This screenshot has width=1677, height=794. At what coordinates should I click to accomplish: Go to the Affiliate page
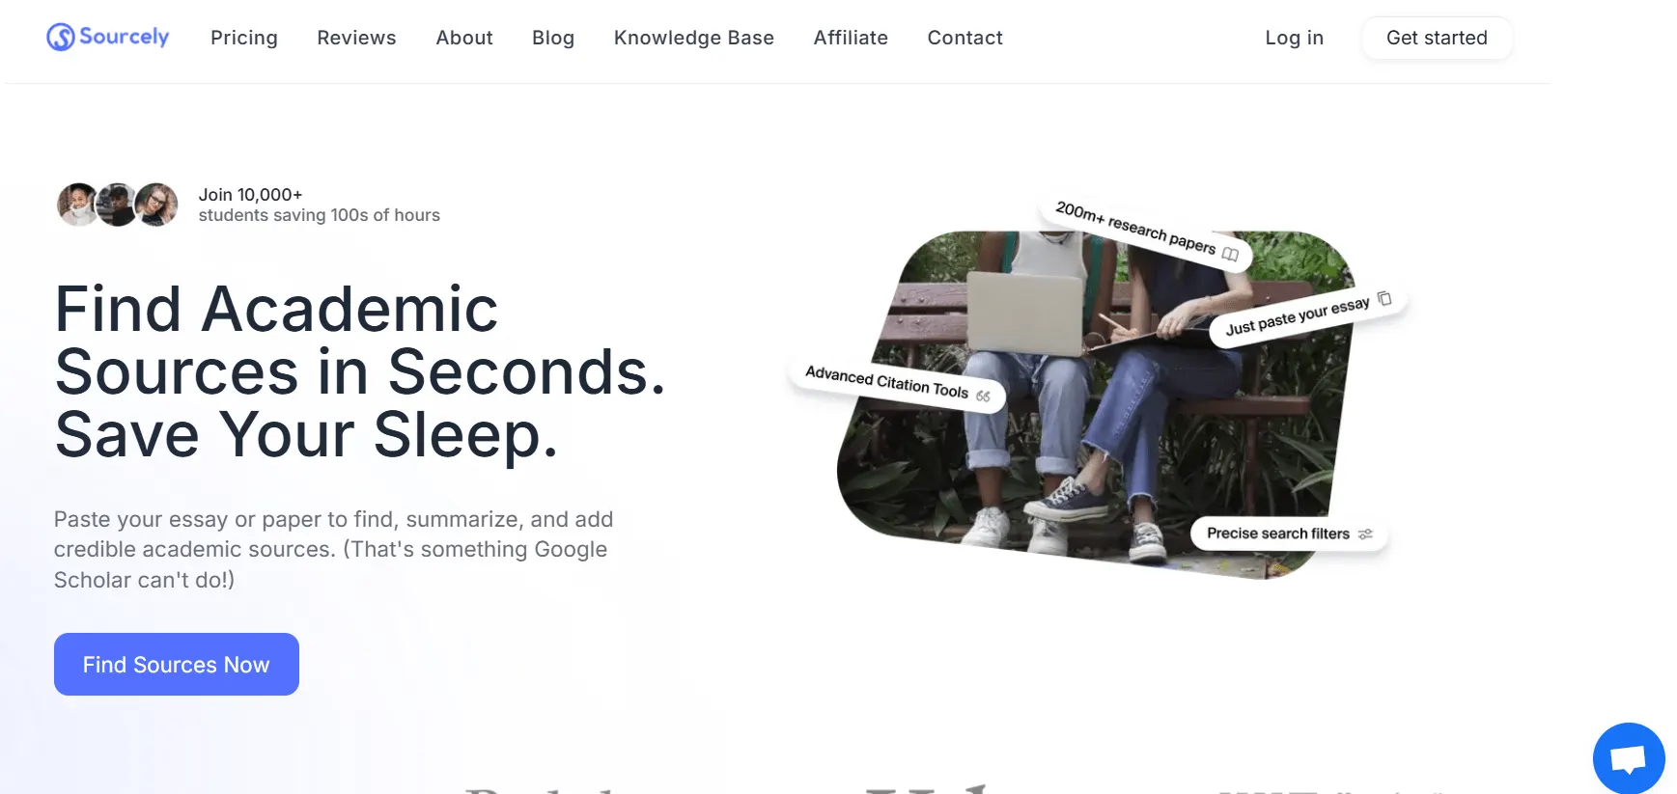coord(851,38)
